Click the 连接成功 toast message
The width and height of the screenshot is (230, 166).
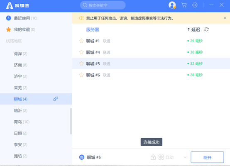(152, 142)
